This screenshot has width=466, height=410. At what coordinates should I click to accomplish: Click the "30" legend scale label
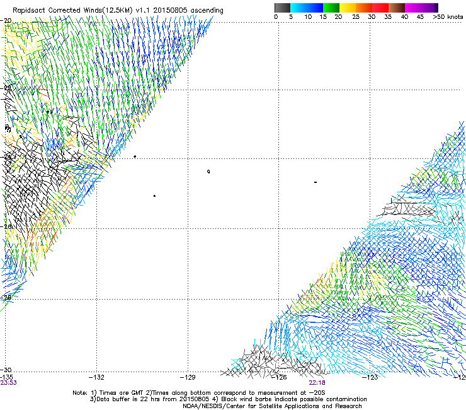372,17
